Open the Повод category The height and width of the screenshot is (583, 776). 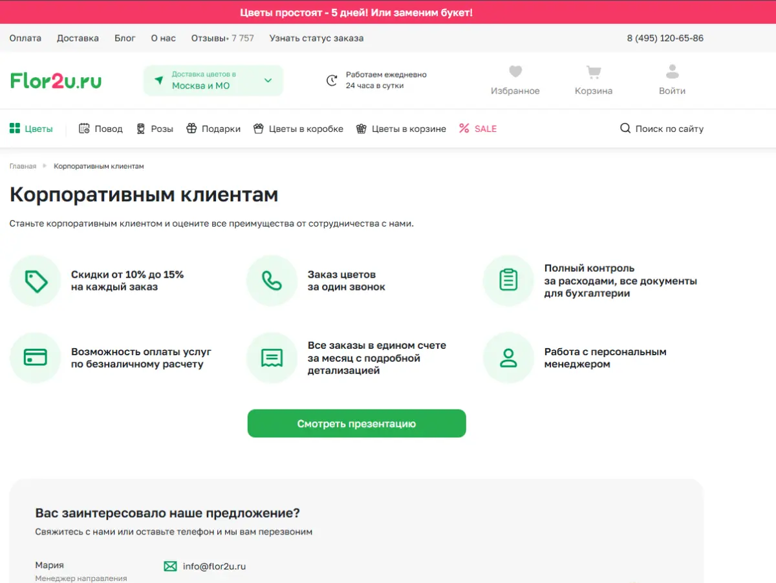pos(101,129)
